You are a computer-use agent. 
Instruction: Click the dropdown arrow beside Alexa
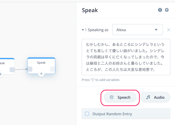pyautogui.click(x=156, y=30)
